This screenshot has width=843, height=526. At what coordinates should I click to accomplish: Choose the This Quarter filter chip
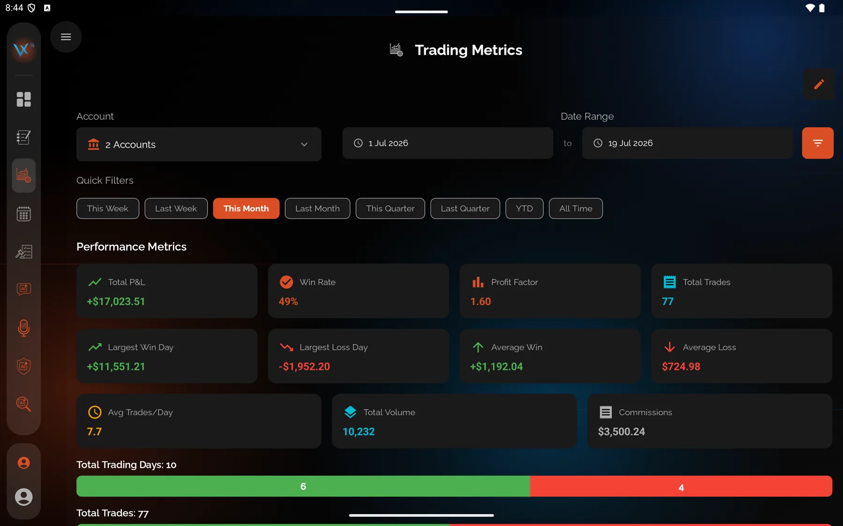point(390,209)
